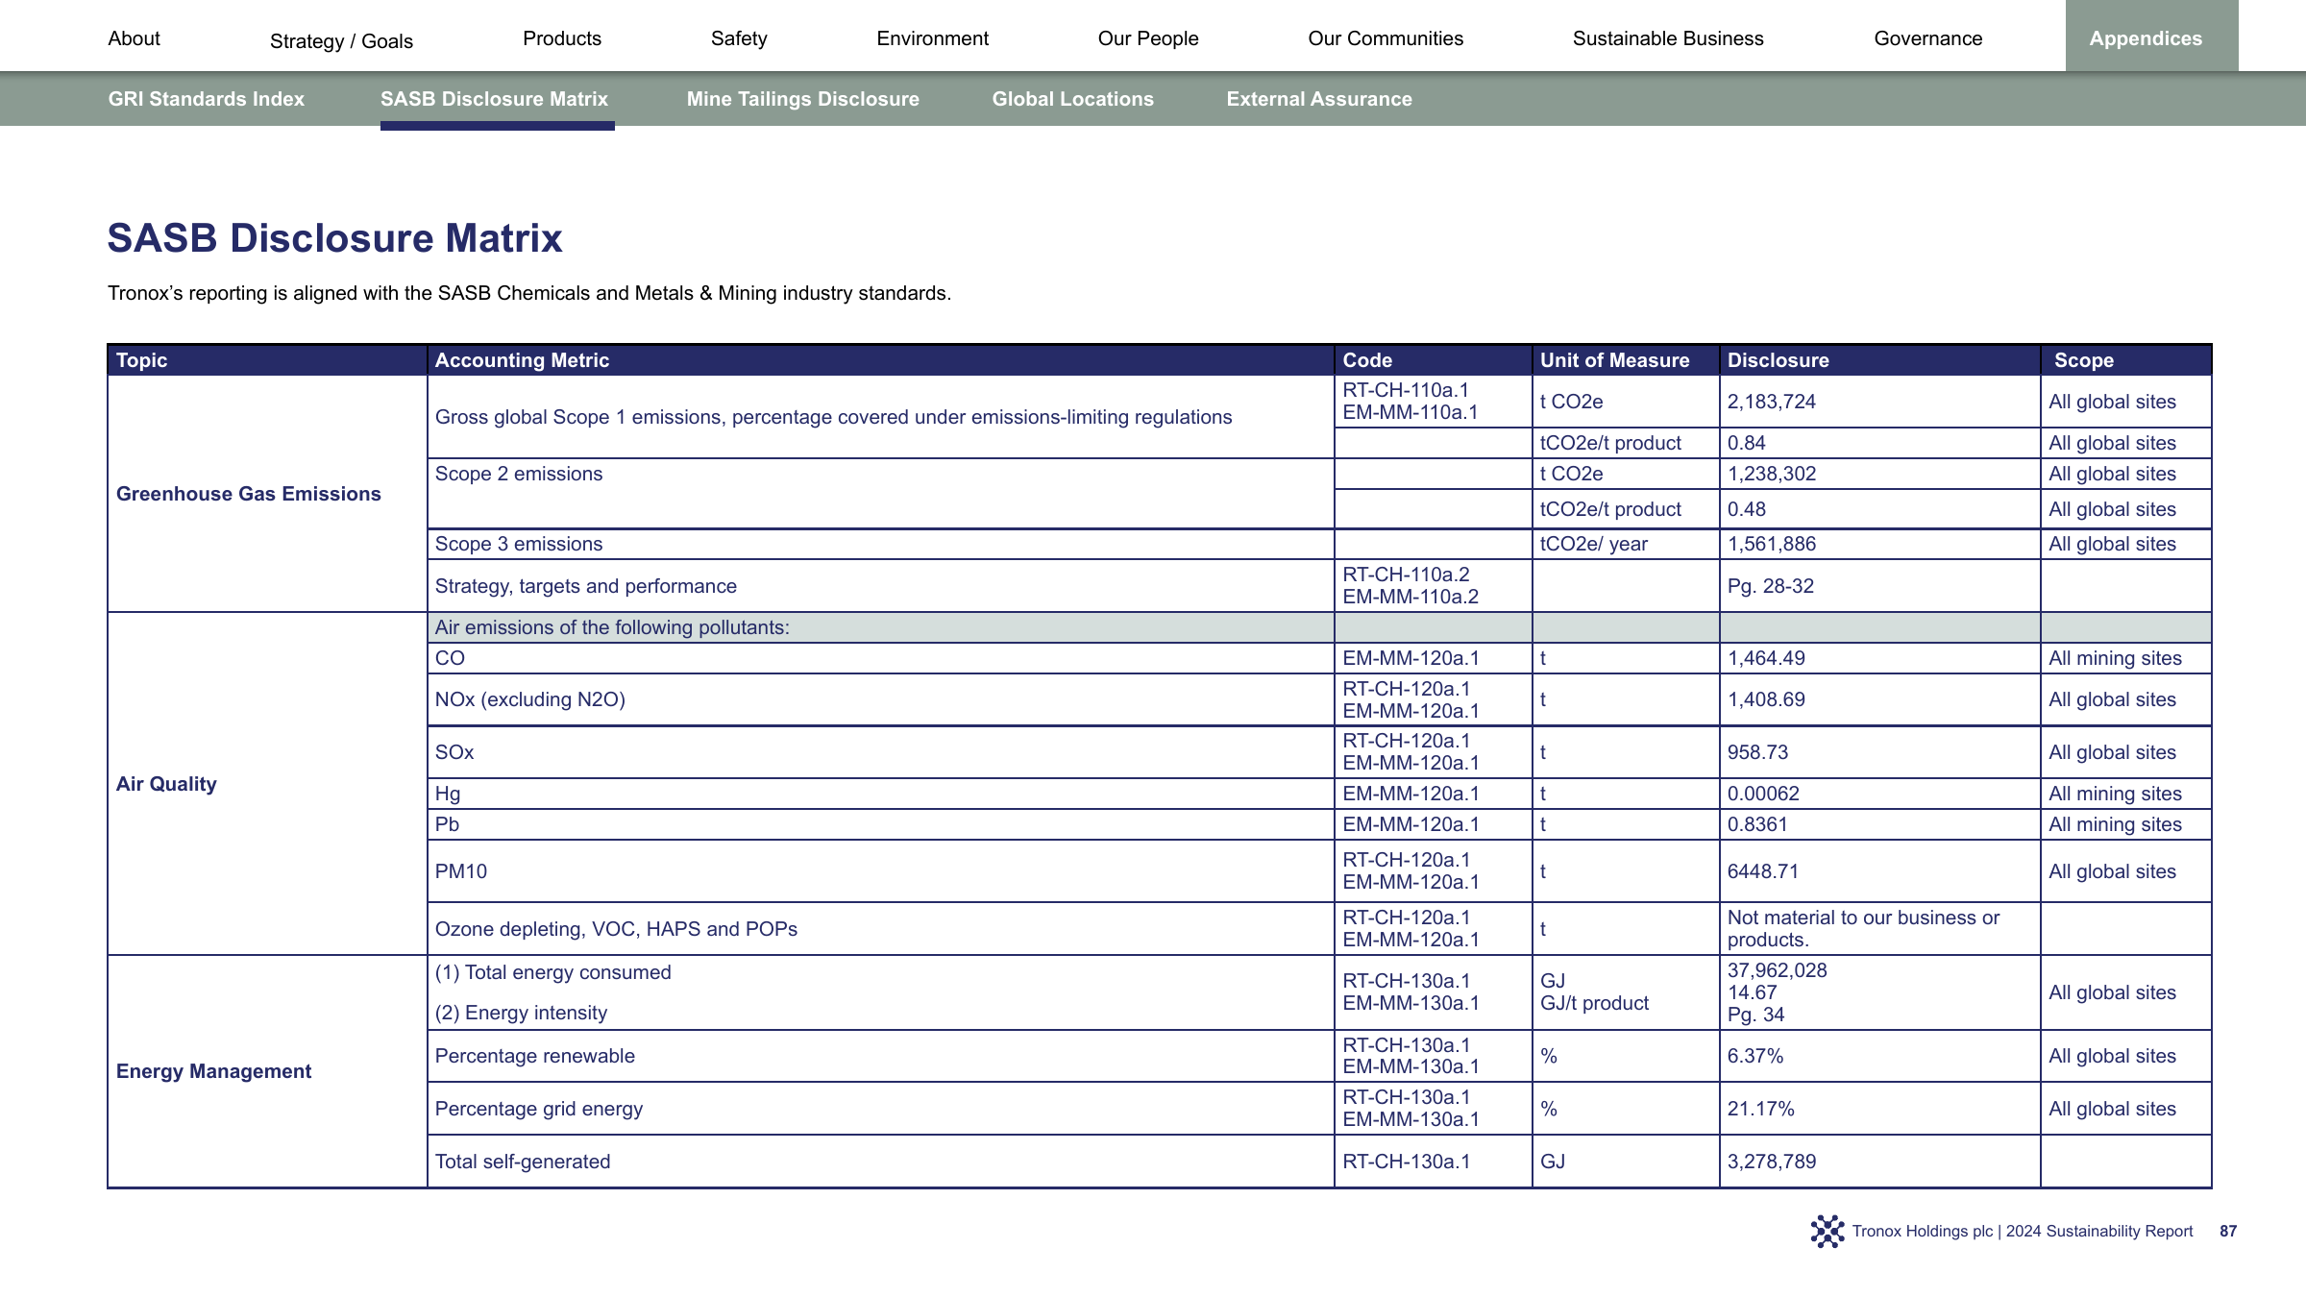The width and height of the screenshot is (2306, 1297).
Task: Select the Air Quality topic cell
Action: point(267,784)
